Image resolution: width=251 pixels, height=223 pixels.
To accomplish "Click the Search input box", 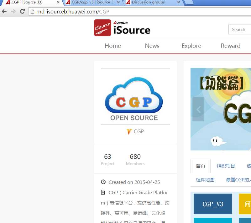I will pyautogui.click(x=240, y=29).
